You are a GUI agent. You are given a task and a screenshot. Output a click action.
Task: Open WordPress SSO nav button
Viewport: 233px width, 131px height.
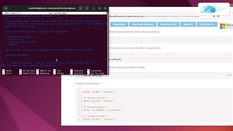(169, 24)
